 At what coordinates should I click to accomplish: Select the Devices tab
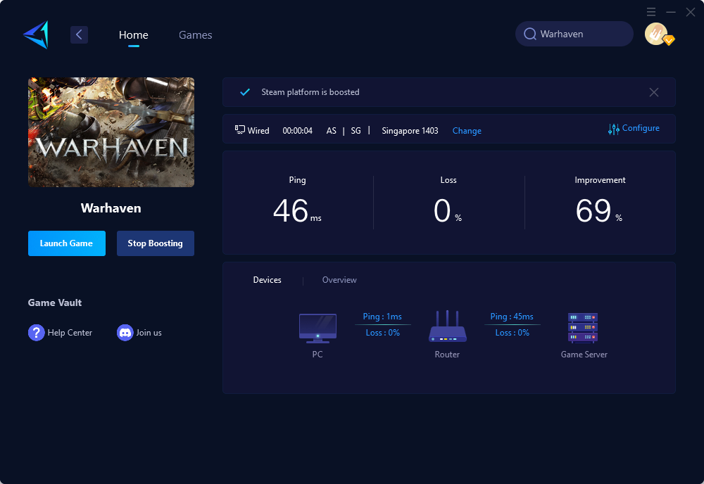(x=267, y=280)
